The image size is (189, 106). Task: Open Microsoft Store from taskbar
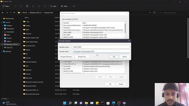tap(108, 103)
